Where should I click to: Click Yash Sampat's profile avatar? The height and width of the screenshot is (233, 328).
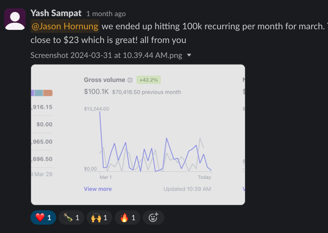(15, 19)
